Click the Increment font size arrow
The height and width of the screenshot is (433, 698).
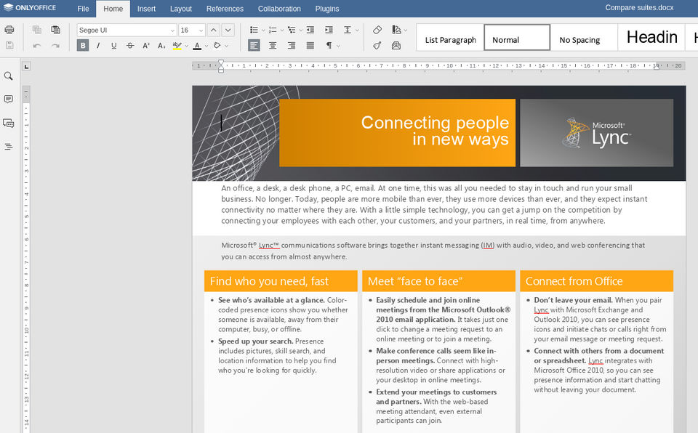point(213,30)
